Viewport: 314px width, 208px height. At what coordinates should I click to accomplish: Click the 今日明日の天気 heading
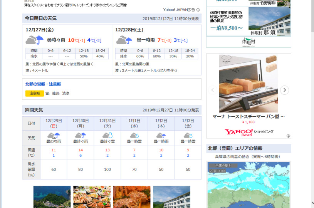(x=41, y=18)
